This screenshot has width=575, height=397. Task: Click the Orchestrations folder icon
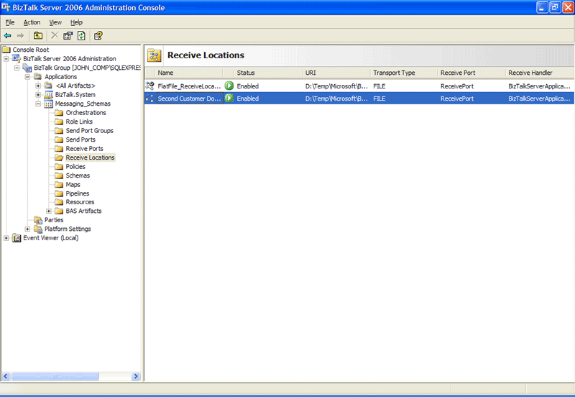[x=59, y=113]
